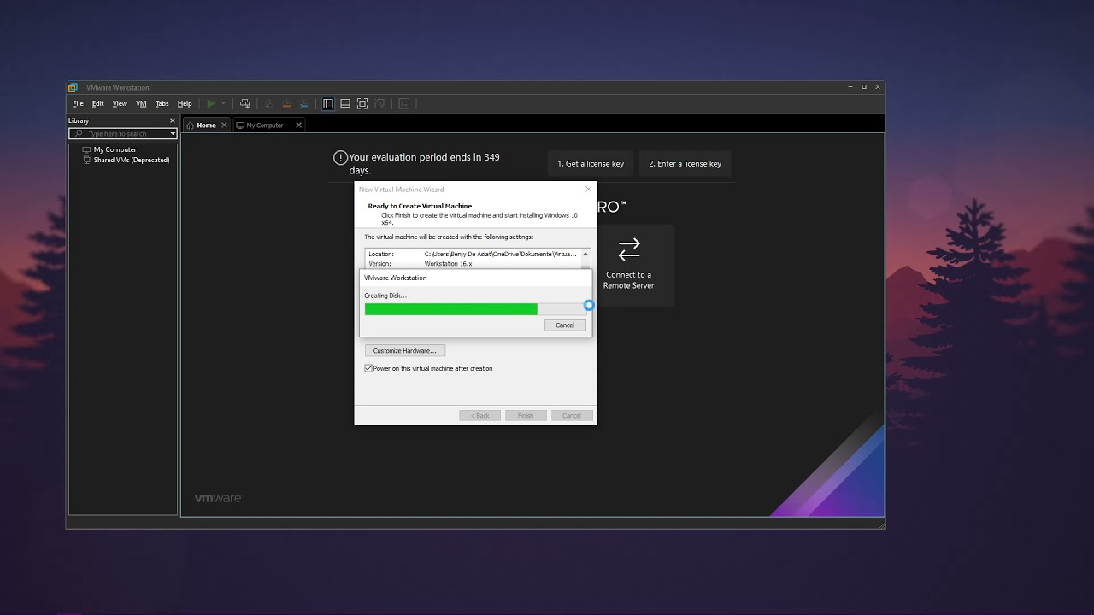This screenshot has width=1094, height=615.
Task: Click the Location path in settings list
Action: point(500,254)
